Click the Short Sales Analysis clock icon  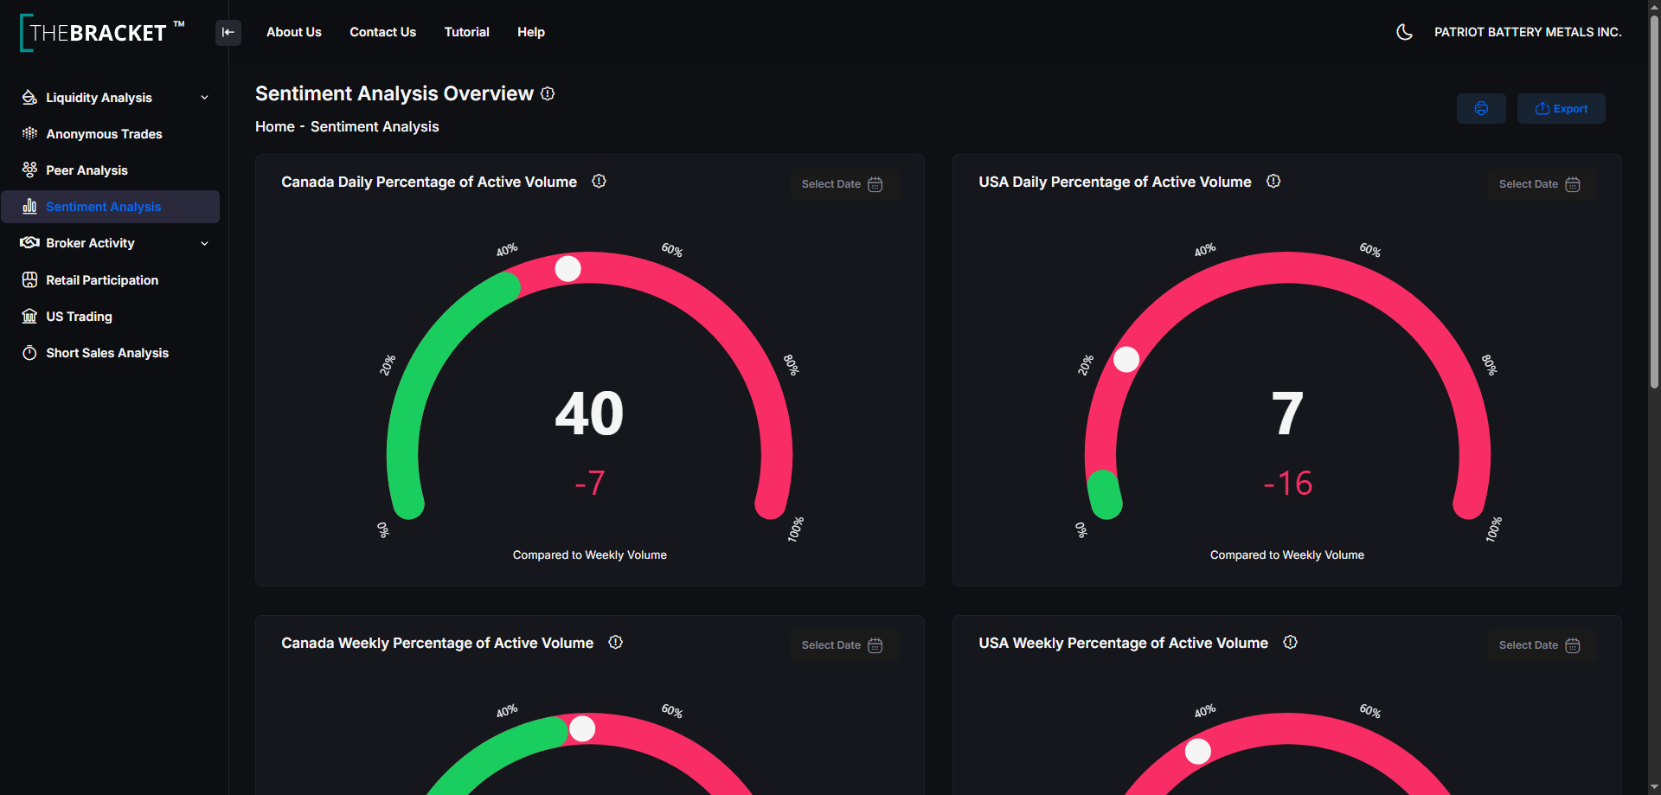(29, 353)
